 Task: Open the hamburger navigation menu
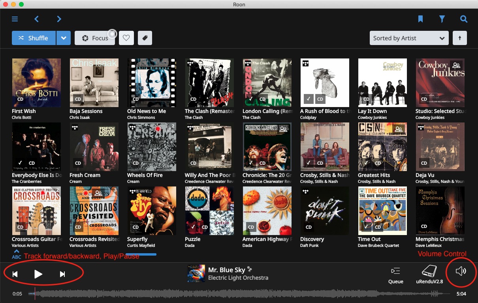pyautogui.click(x=15, y=19)
